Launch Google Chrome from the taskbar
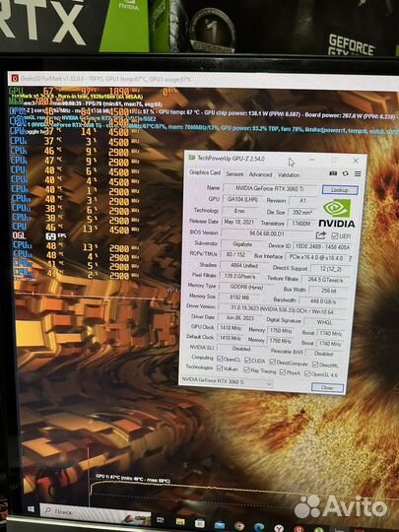The height and width of the screenshot is (532, 399). 238,526
